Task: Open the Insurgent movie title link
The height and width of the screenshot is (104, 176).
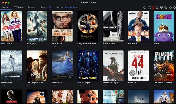Action: coord(31,43)
